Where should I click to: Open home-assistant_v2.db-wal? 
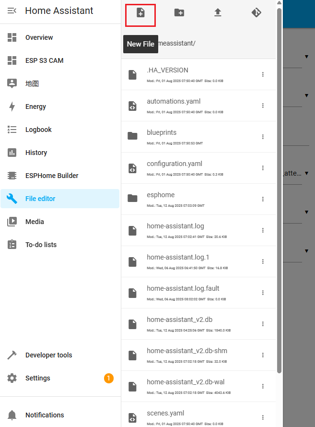(198, 386)
